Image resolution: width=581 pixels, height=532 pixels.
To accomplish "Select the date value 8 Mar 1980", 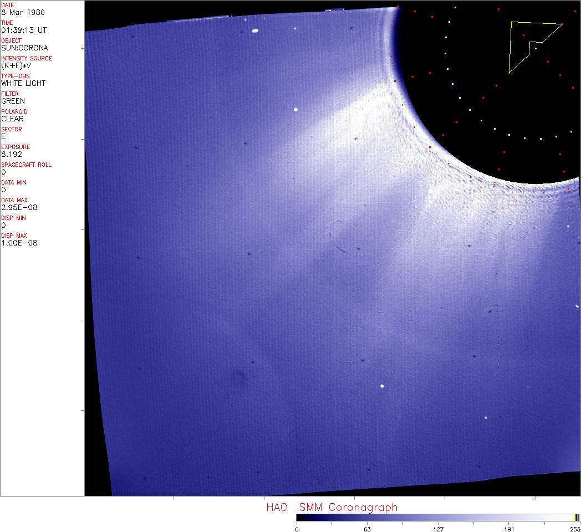I will pyautogui.click(x=23, y=12).
